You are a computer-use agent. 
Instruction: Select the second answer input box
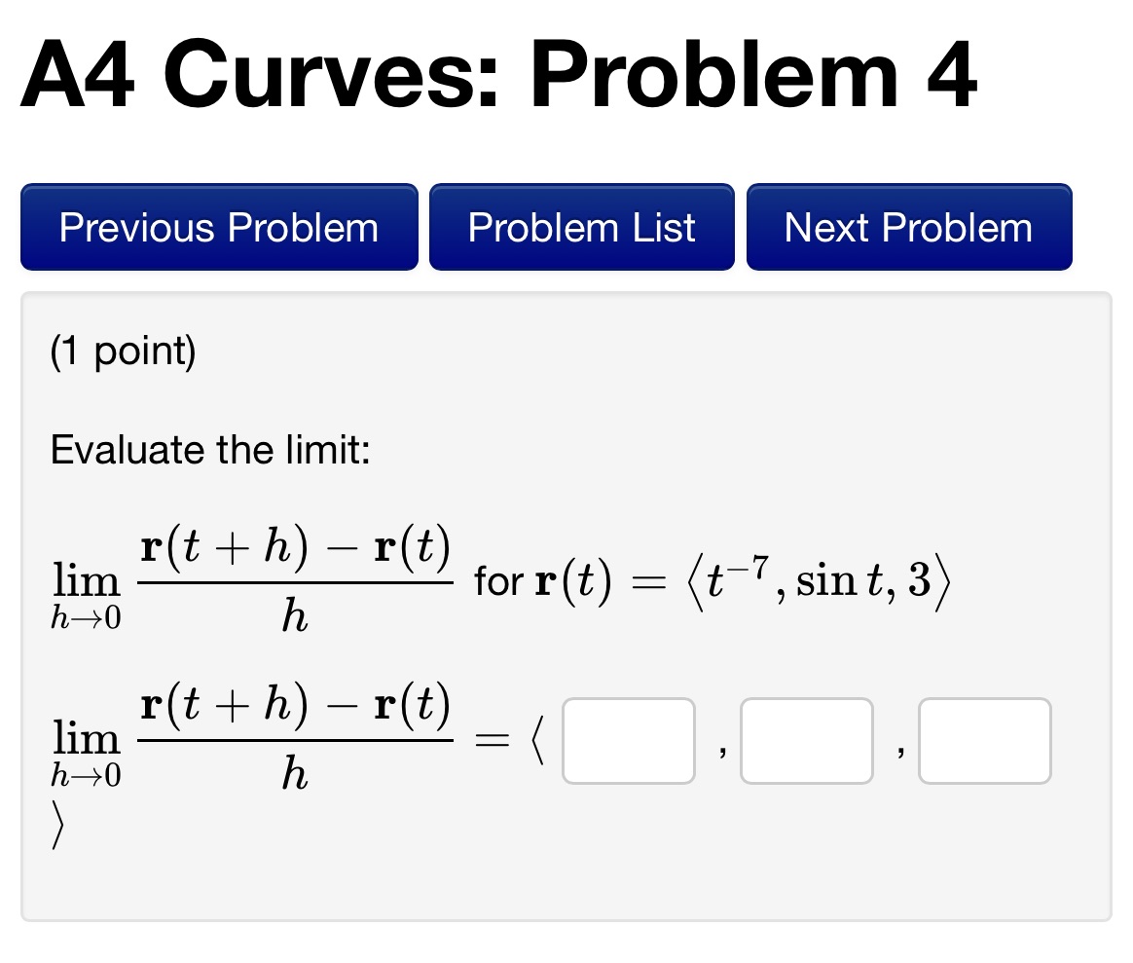pos(806,741)
